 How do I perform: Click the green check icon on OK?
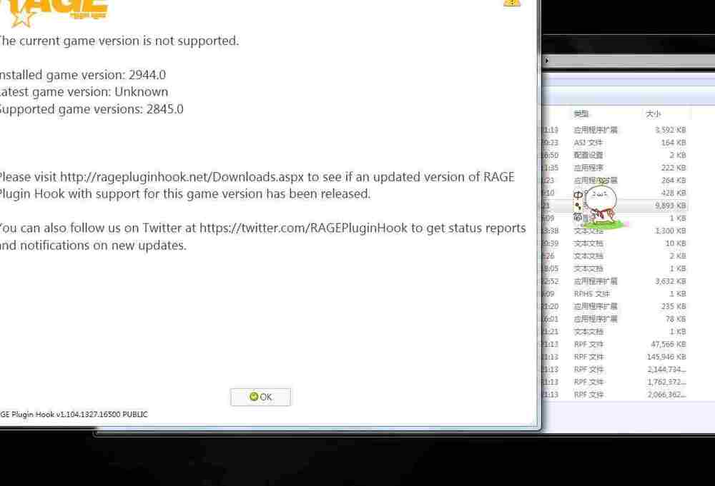[253, 397]
